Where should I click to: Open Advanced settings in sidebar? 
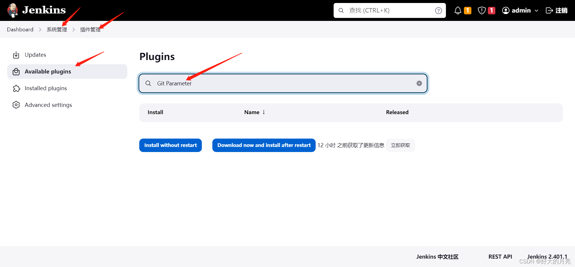point(67,105)
